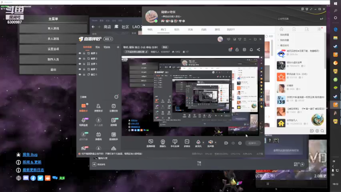Click the search magnifier at YY panel bottom
341x192 pixels.
[322, 131]
